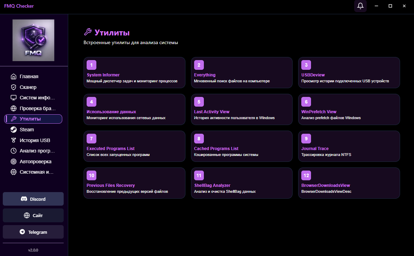Open the Everything file search card
414x256 pixels.
coord(242,73)
